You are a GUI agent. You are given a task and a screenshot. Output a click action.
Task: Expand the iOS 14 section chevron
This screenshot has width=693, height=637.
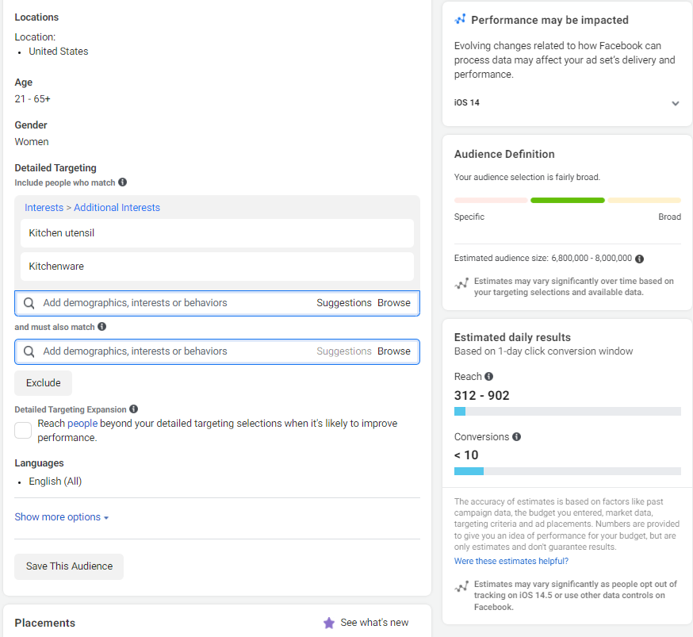click(x=675, y=103)
